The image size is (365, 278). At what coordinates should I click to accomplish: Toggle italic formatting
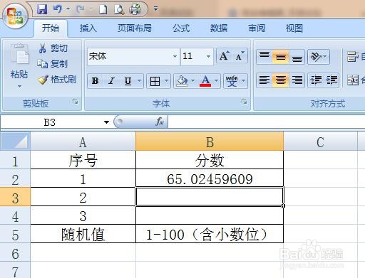click(111, 81)
